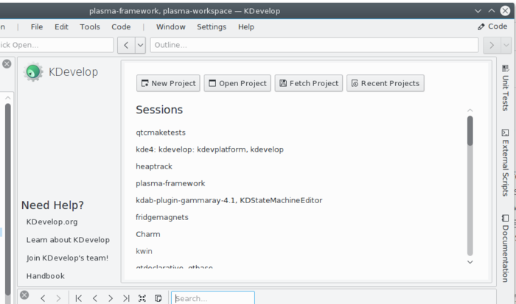The height and width of the screenshot is (304, 516).
Task: Open the heaptrack session
Action: tap(154, 166)
